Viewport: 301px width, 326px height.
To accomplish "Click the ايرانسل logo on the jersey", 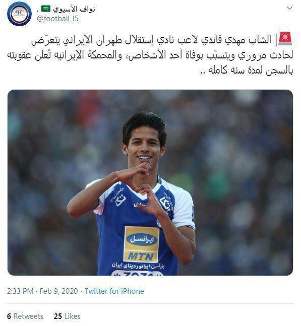I will click(142, 239).
